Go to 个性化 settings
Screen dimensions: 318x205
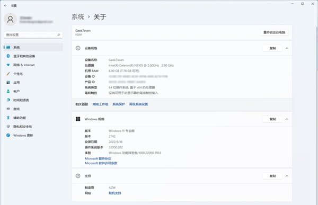[33, 74]
